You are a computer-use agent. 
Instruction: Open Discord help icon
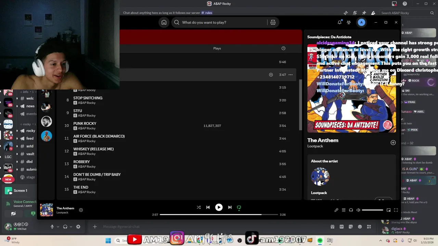pos(405,4)
